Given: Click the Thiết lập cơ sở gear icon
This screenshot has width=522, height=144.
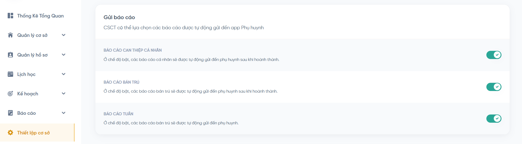Looking at the screenshot, I should point(10,133).
